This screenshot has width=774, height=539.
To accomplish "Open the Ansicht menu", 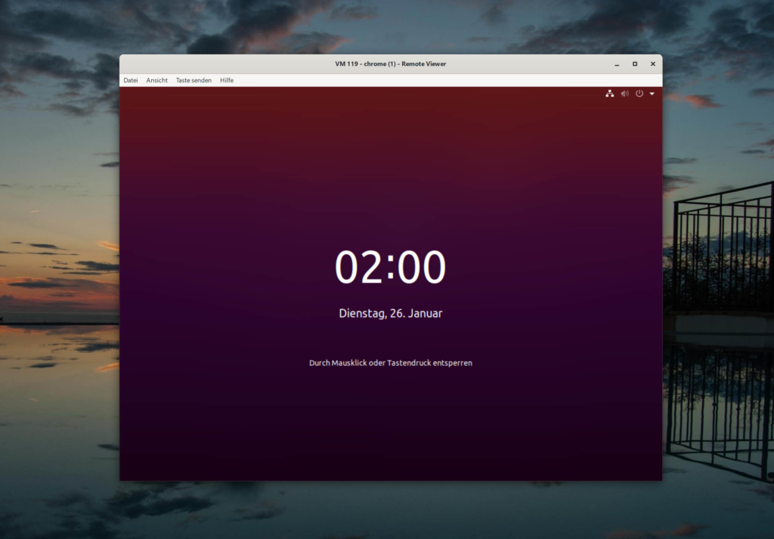I will click(156, 79).
